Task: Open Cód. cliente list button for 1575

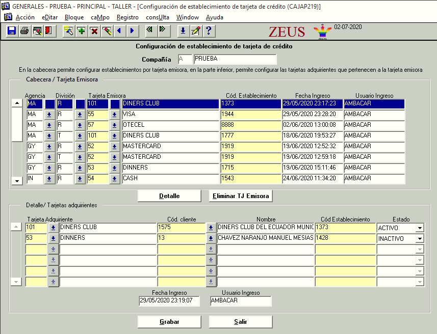Action: click(x=211, y=228)
